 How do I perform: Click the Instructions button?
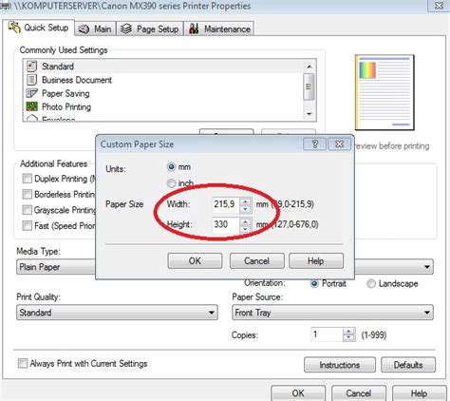click(x=340, y=365)
